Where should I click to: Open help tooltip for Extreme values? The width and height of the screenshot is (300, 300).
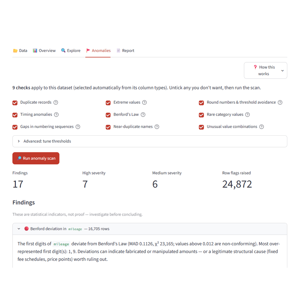144,102
